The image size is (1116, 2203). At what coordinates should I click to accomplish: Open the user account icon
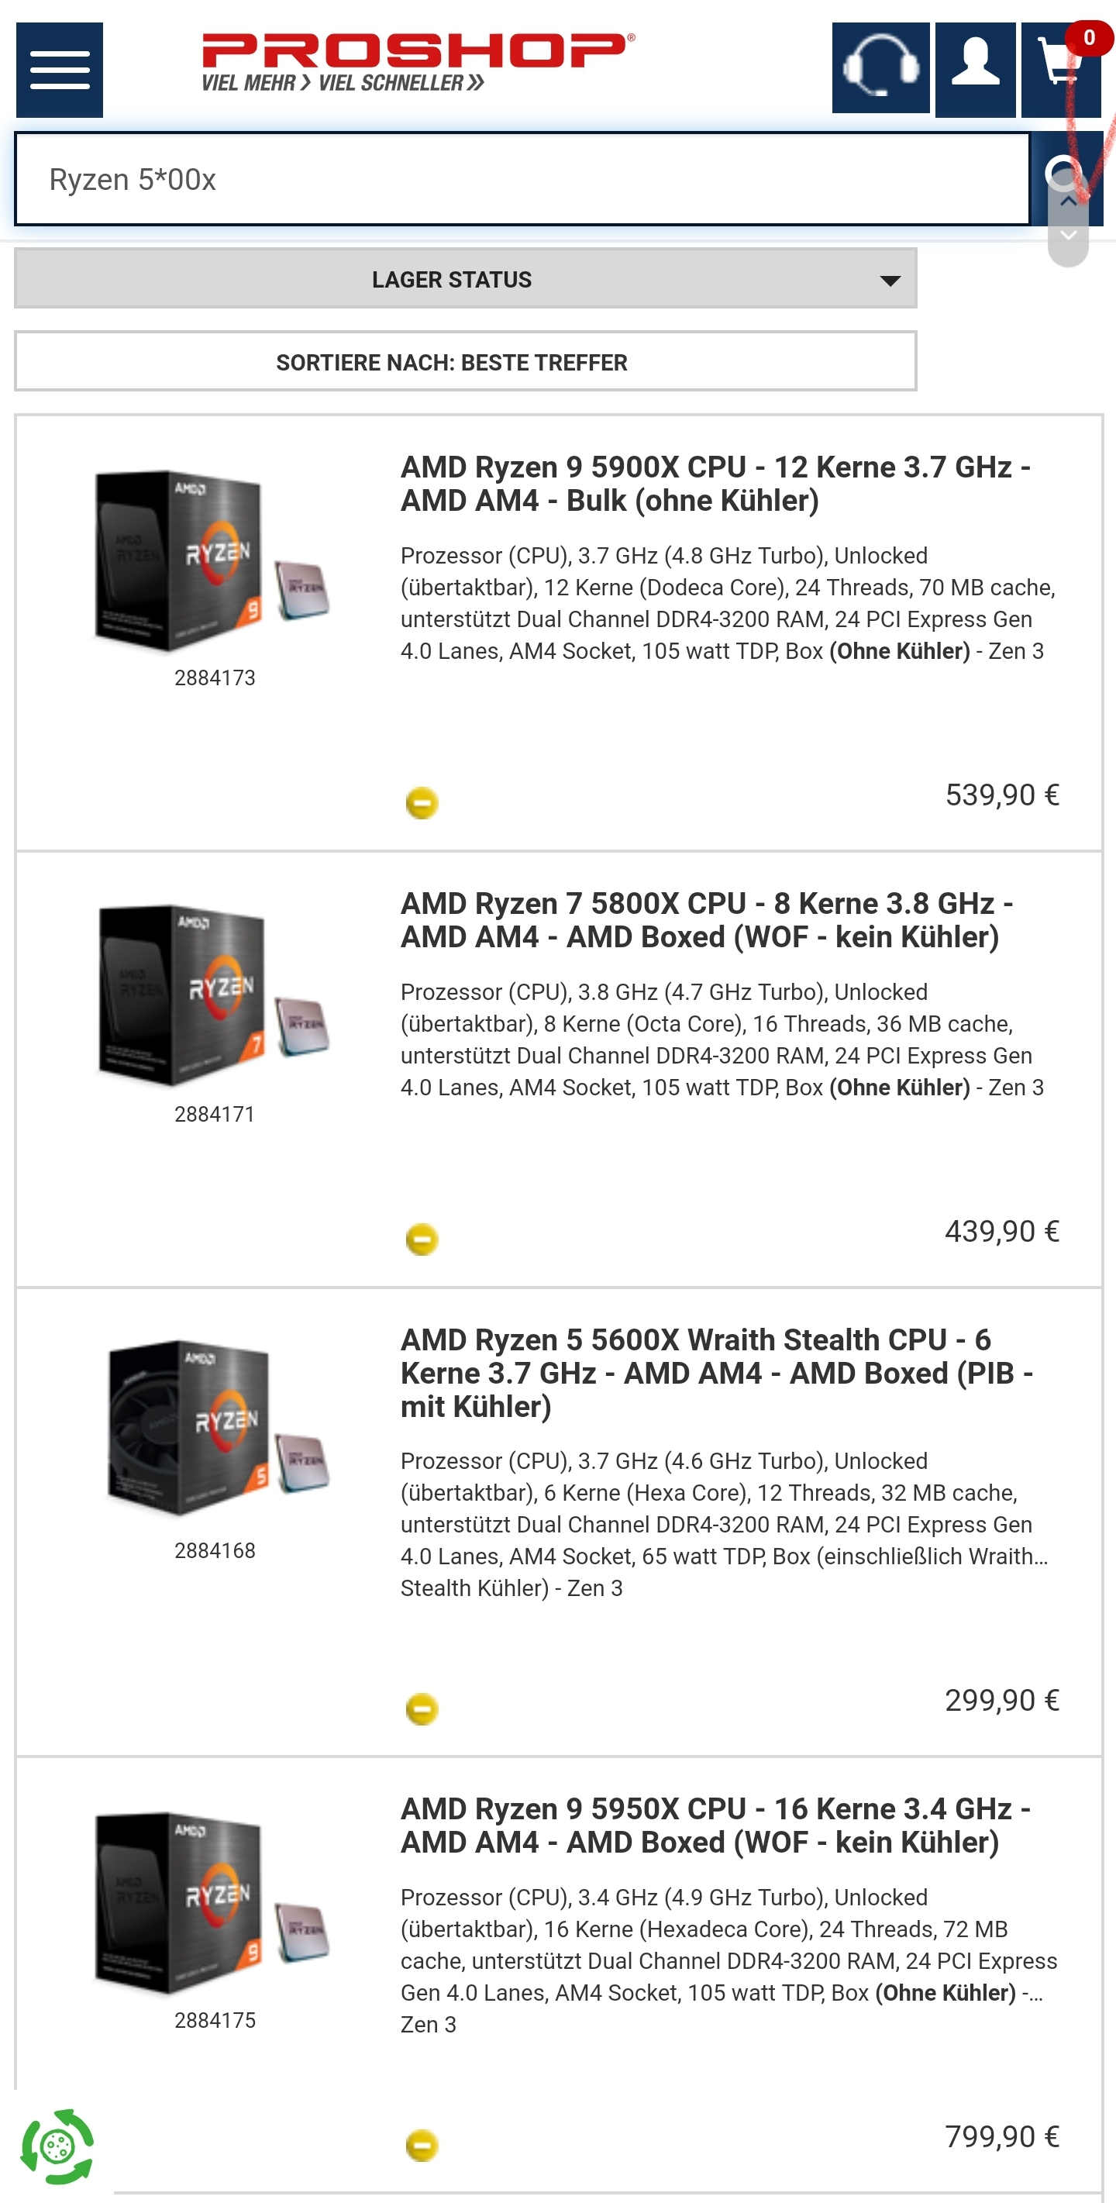[x=977, y=67]
